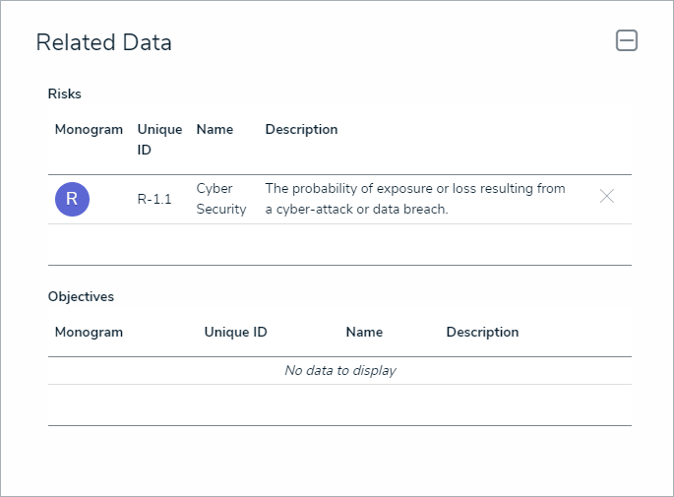Remove the Cyber Security risk row

(607, 196)
